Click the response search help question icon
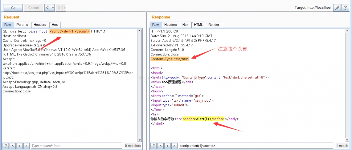352x150 pixels. 153,146
